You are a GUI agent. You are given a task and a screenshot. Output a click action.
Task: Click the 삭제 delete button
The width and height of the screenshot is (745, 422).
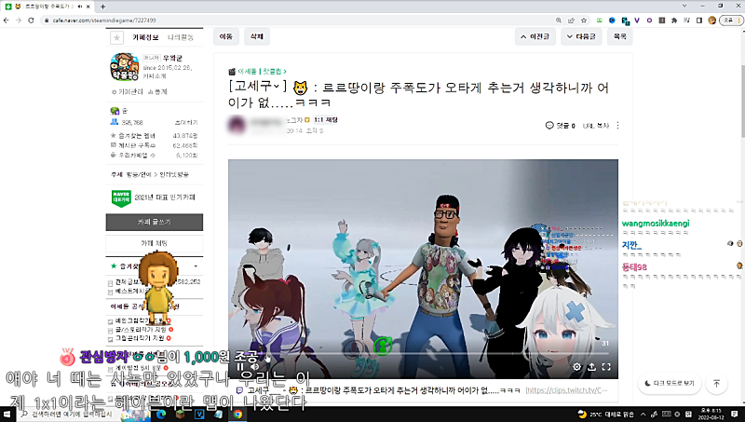257,36
